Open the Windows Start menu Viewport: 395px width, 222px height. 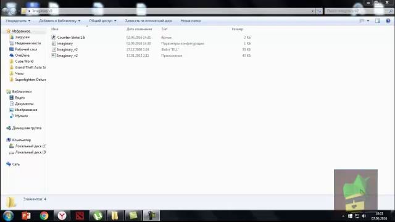[x=8, y=216]
